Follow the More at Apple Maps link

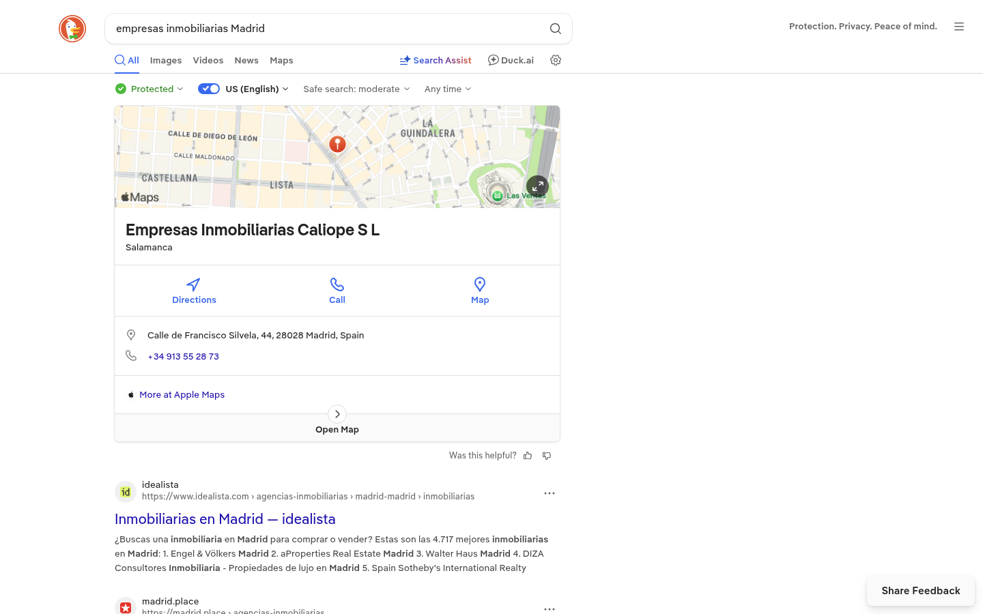tap(182, 394)
